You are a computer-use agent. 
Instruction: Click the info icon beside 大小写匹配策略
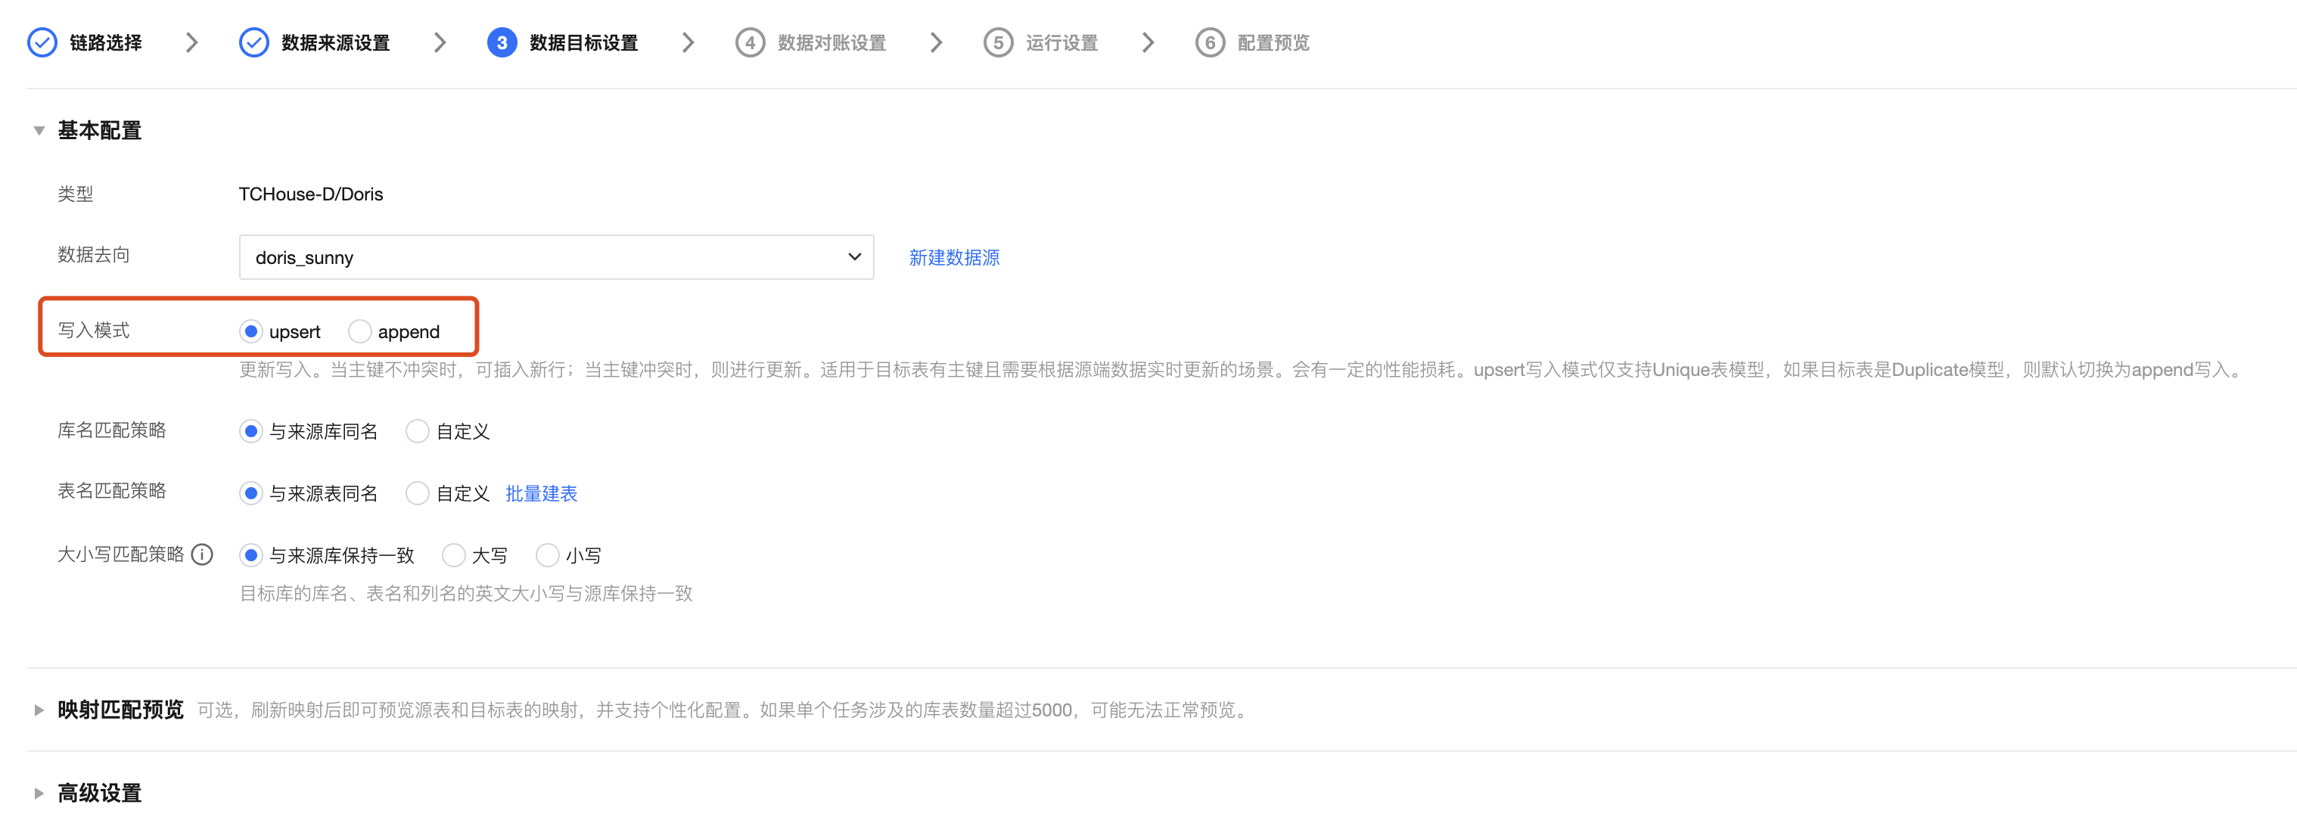[204, 554]
